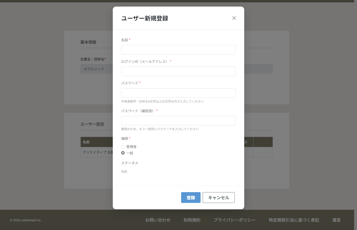
Task: Click the blue 登録 button
Action: [191, 197]
